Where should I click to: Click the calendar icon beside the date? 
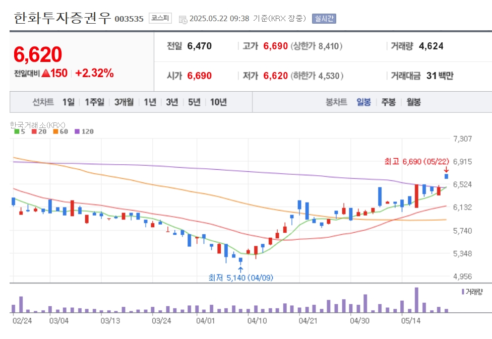point(182,20)
